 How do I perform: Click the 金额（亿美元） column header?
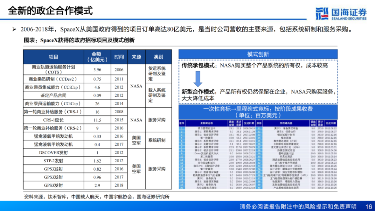97,57
